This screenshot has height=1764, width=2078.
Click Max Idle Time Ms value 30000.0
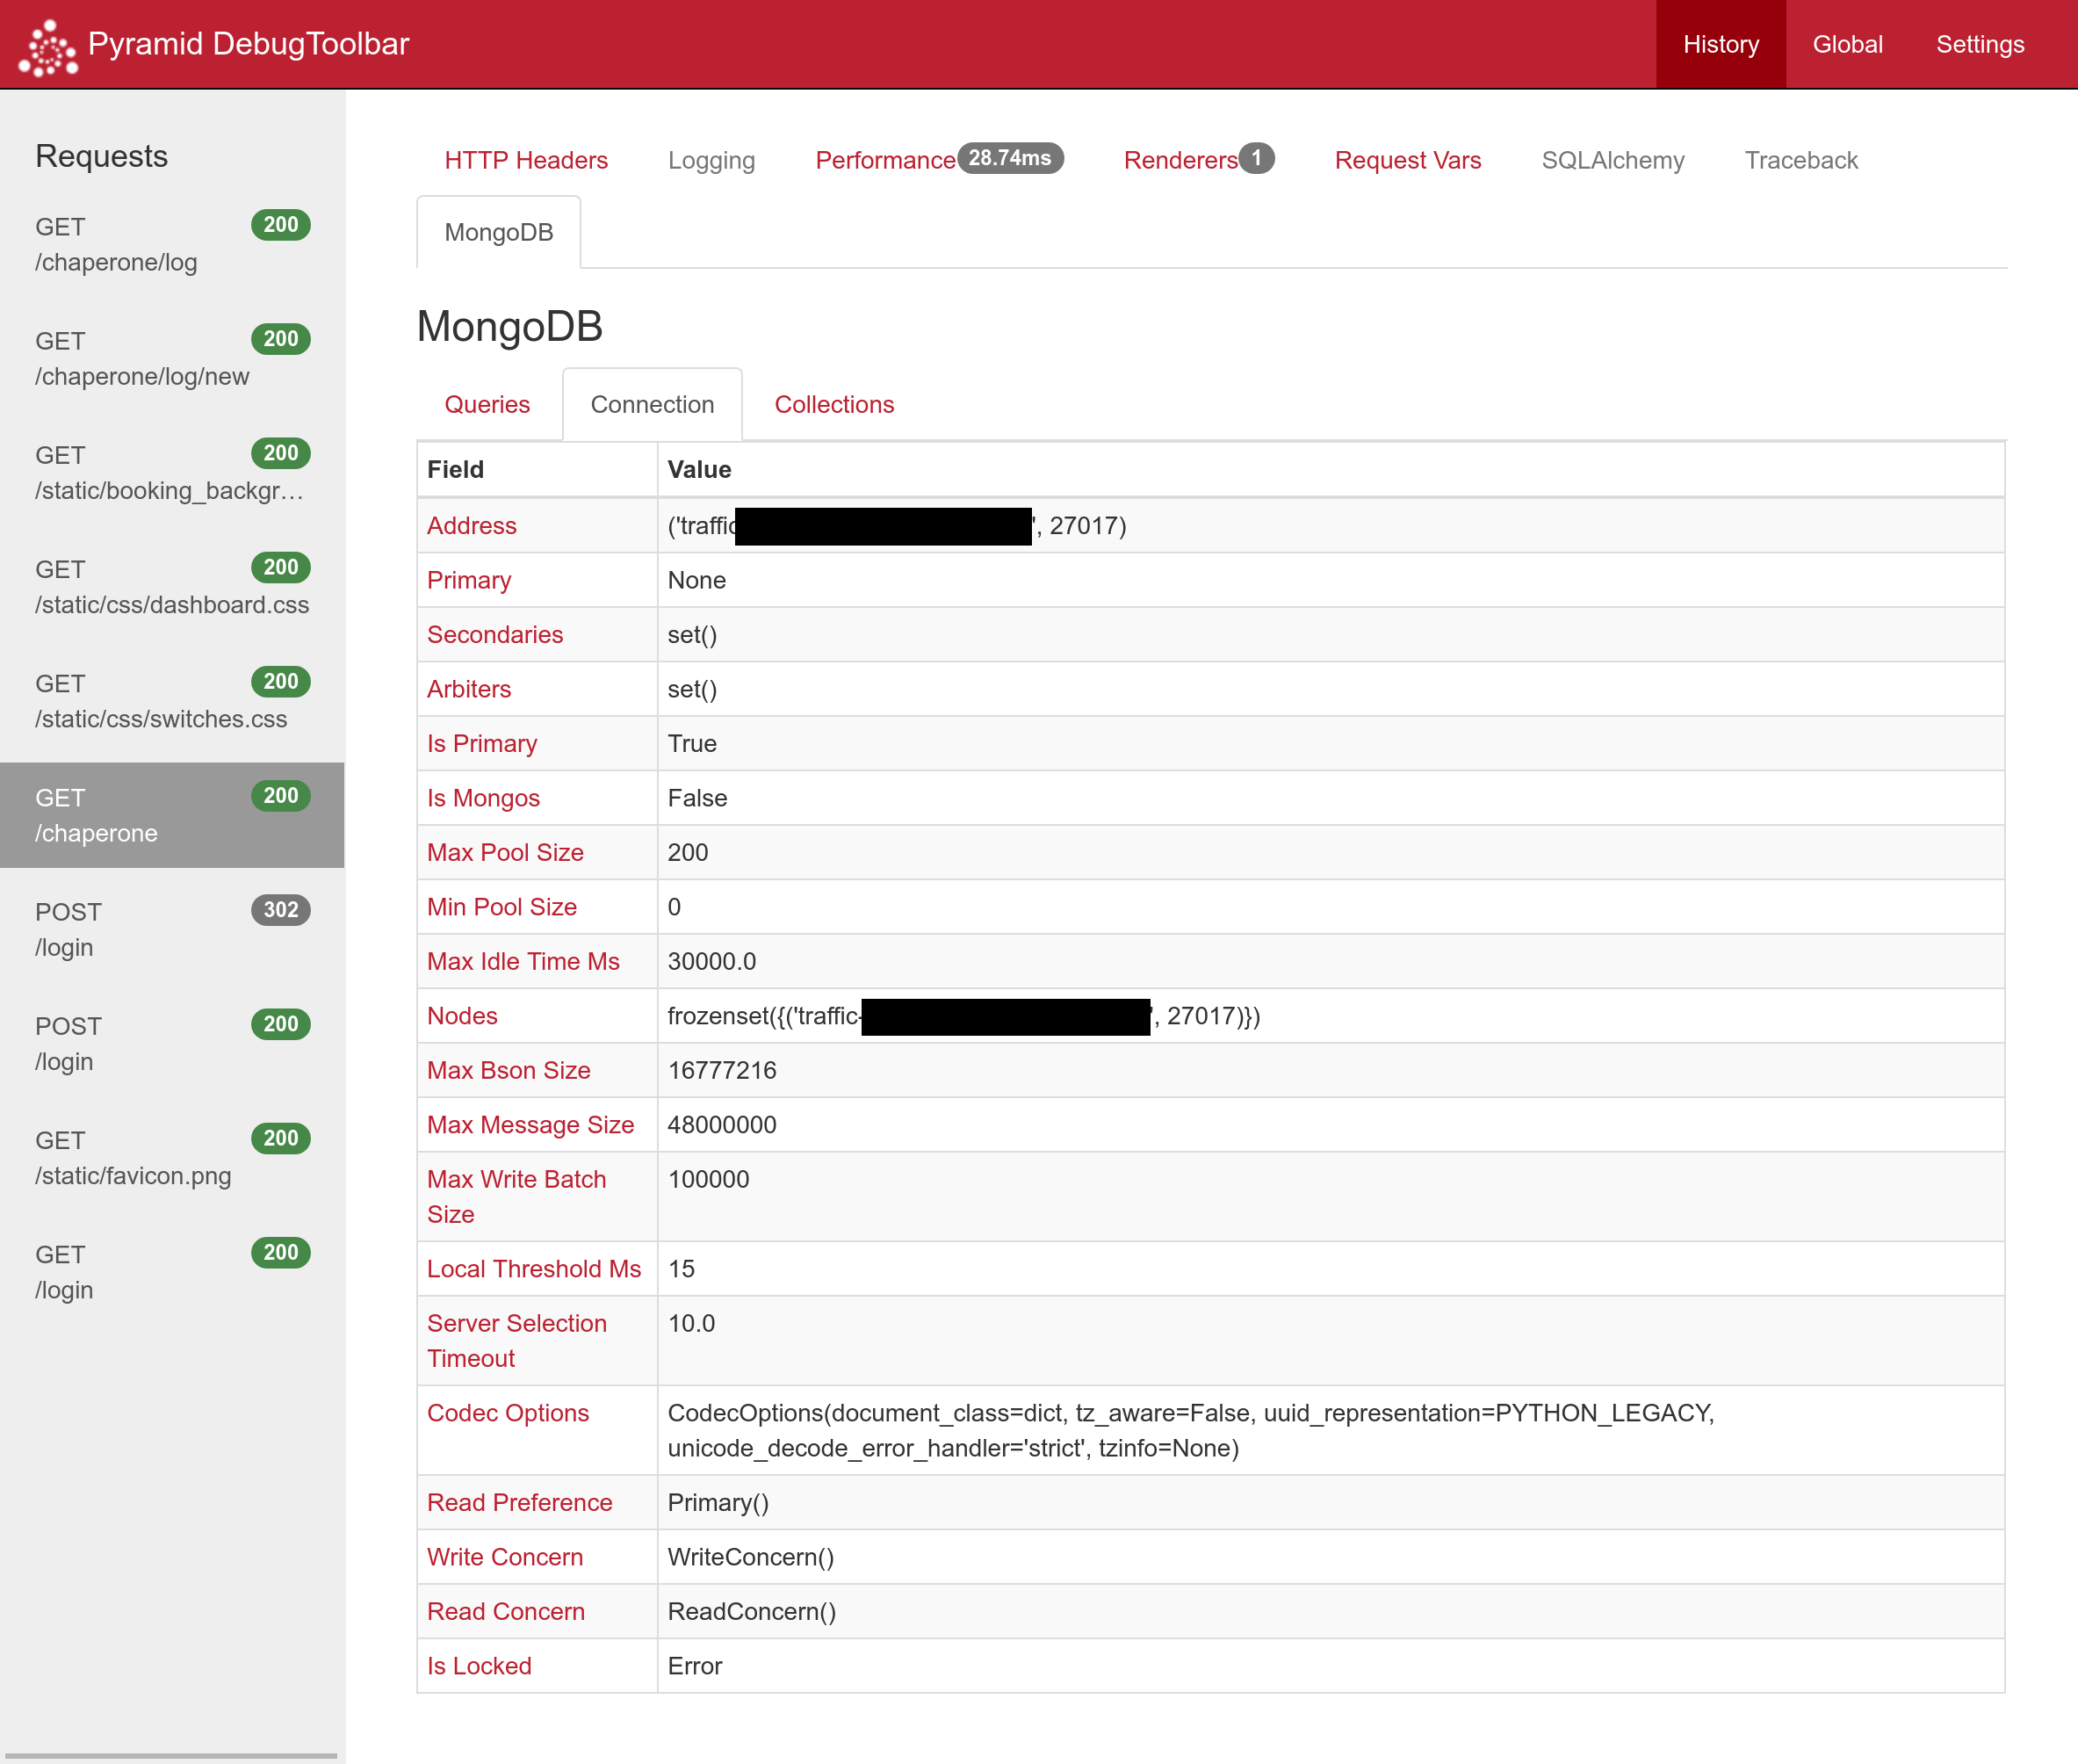click(x=711, y=961)
